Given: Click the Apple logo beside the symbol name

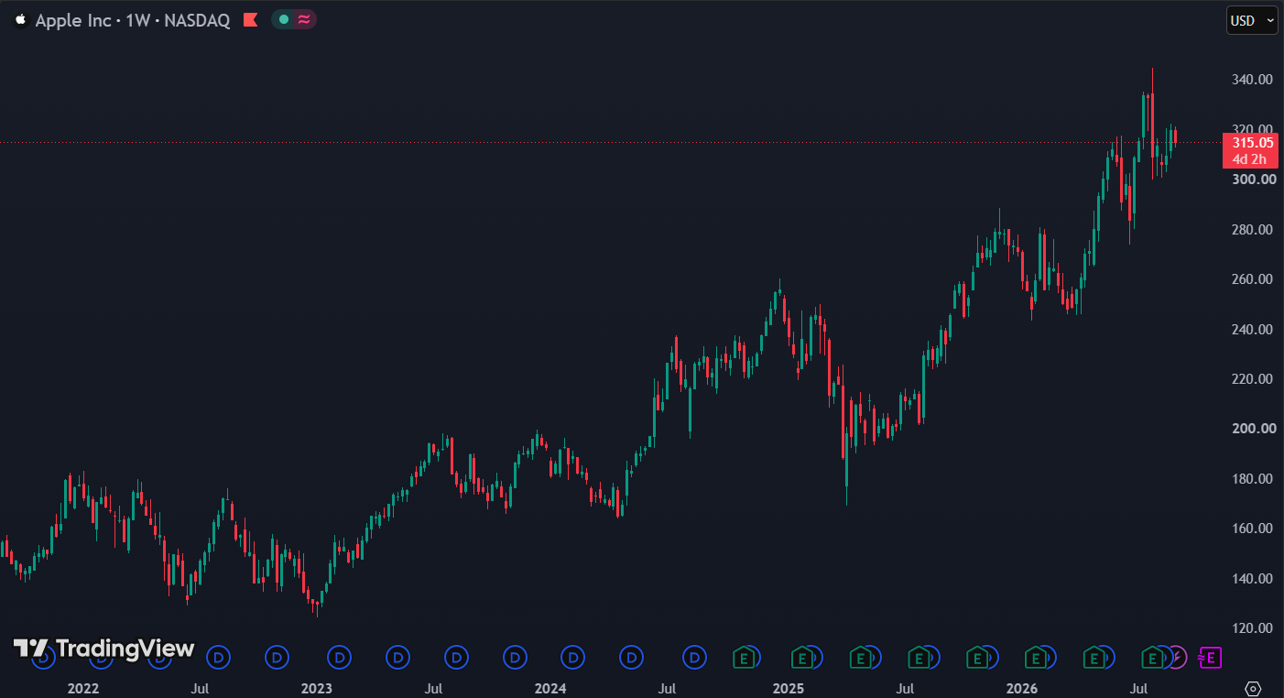Looking at the screenshot, I should pos(20,20).
